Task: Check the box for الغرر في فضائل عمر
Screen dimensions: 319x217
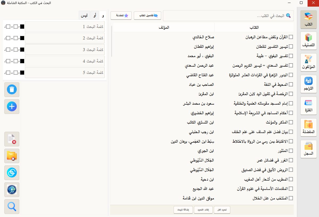Action: pyautogui.click(x=291, y=160)
